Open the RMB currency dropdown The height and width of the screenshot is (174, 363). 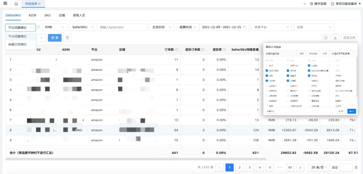pyautogui.click(x=55, y=27)
